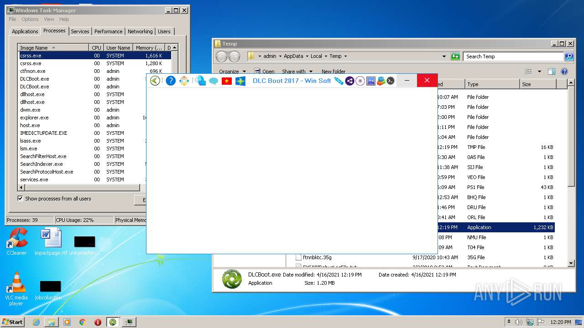Launch Chrome from the taskbar
Screen dimensions: 584x328
coord(83,322)
